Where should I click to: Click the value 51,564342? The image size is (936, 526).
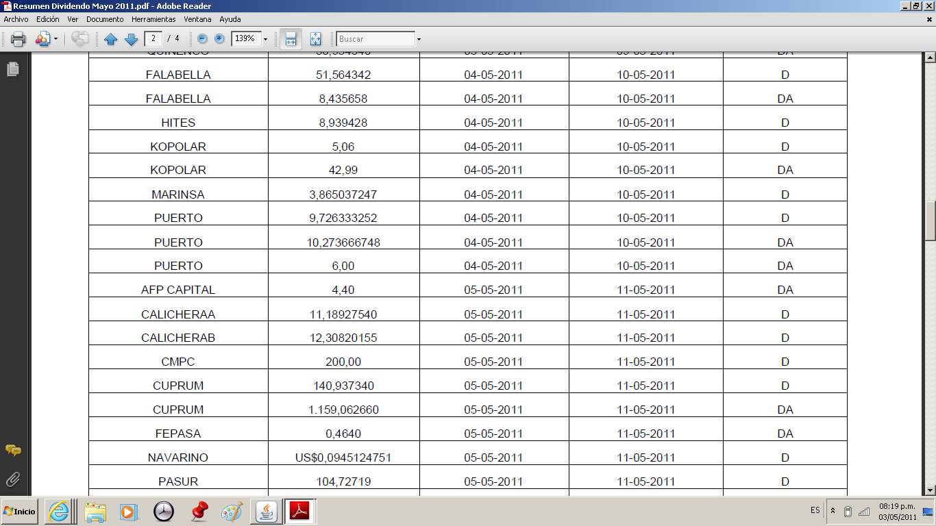(x=343, y=75)
